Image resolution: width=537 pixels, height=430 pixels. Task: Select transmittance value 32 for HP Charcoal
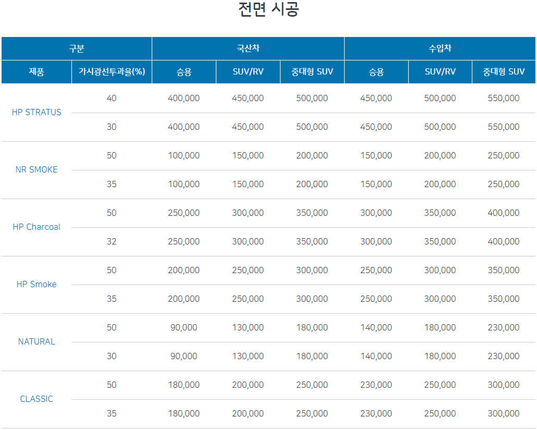pyautogui.click(x=112, y=242)
